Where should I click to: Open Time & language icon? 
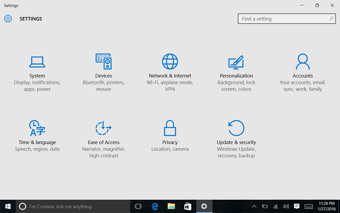(37, 128)
